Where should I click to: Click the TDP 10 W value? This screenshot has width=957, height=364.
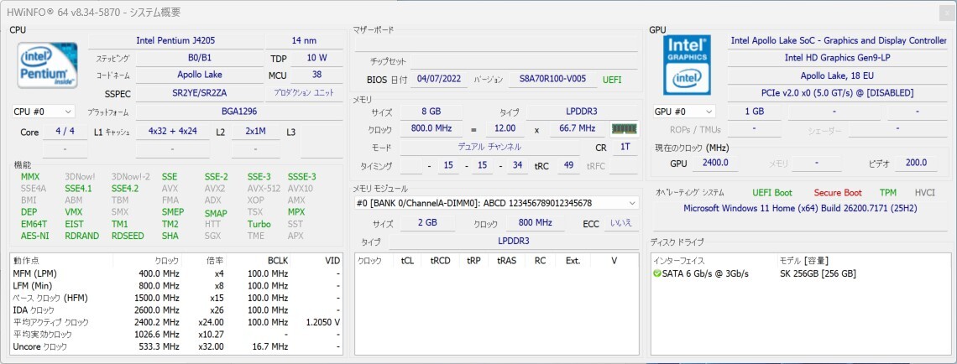point(316,58)
